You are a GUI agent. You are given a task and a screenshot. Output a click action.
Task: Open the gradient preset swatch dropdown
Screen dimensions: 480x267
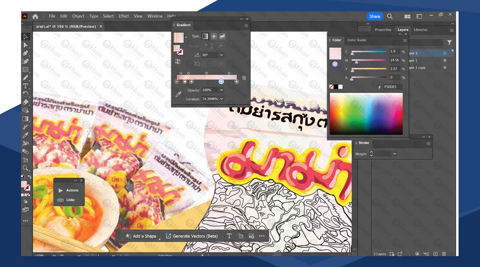(186, 38)
